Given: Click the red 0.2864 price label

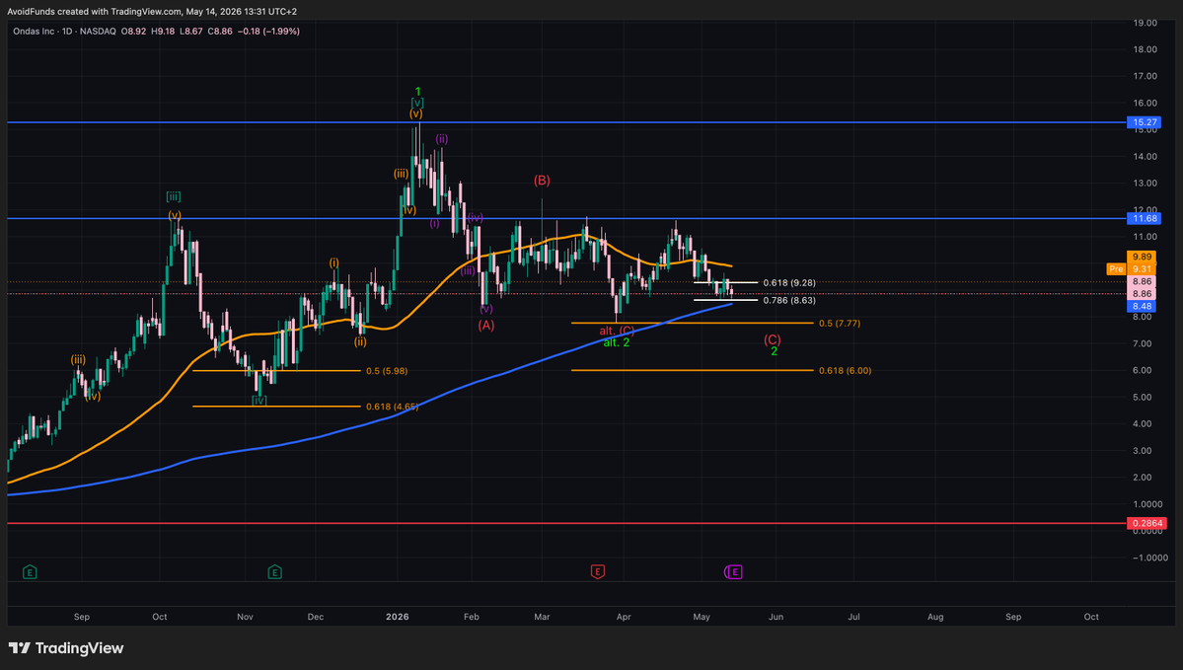Looking at the screenshot, I should (1146, 523).
